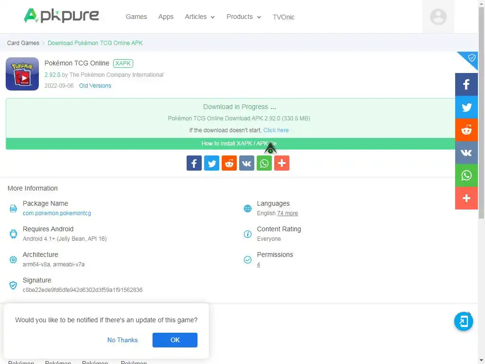The height and width of the screenshot is (364, 485).
Task: Click the Architecture chip icon
Action: tap(13, 260)
